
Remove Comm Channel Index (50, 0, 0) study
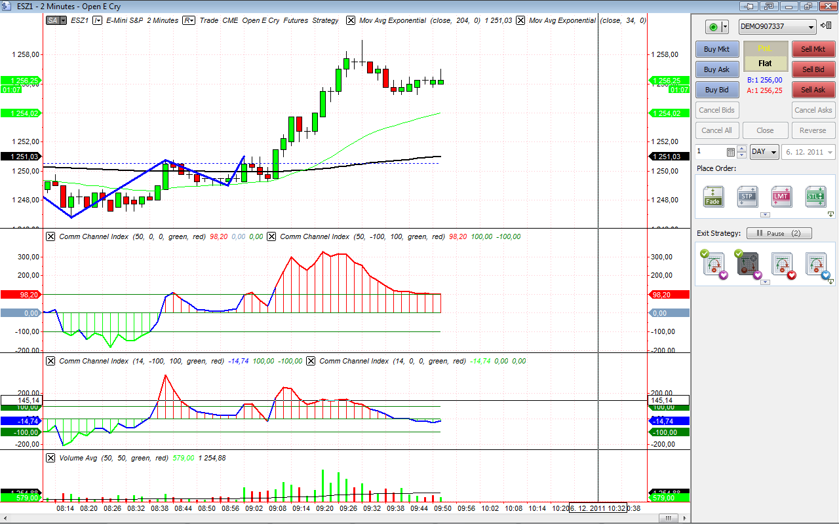[x=50, y=236]
